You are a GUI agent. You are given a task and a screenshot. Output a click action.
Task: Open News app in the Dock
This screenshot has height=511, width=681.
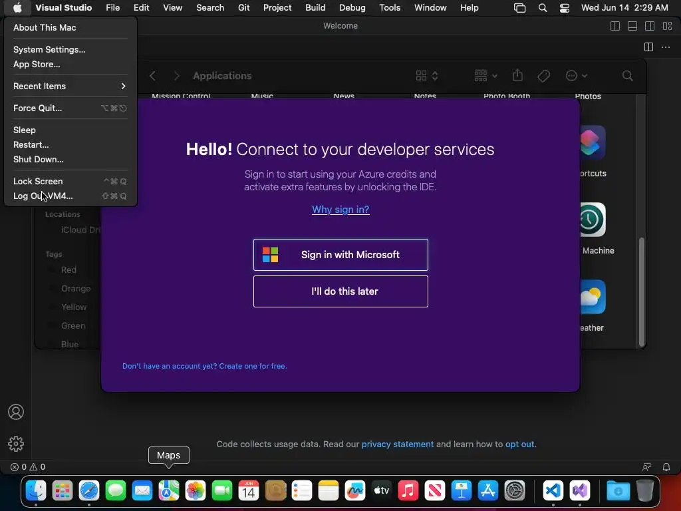point(435,491)
